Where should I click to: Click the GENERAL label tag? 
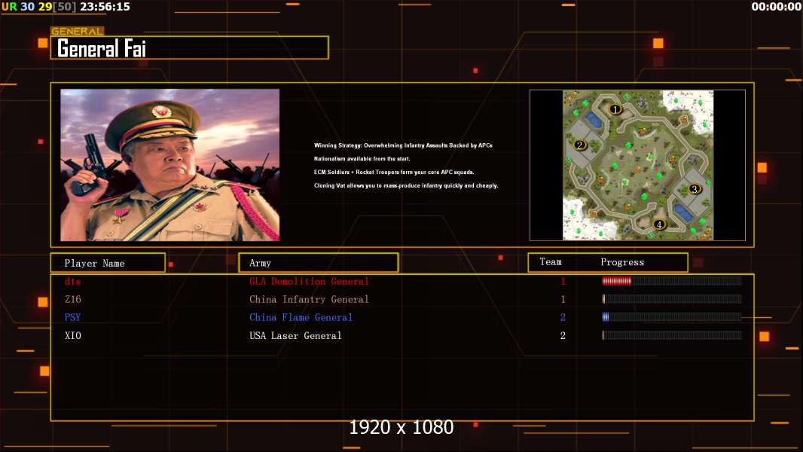(77, 31)
